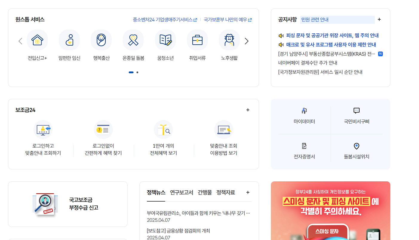Select the 행복출산 baby icon
Viewport: 419px width, 240px height.
tap(101, 40)
